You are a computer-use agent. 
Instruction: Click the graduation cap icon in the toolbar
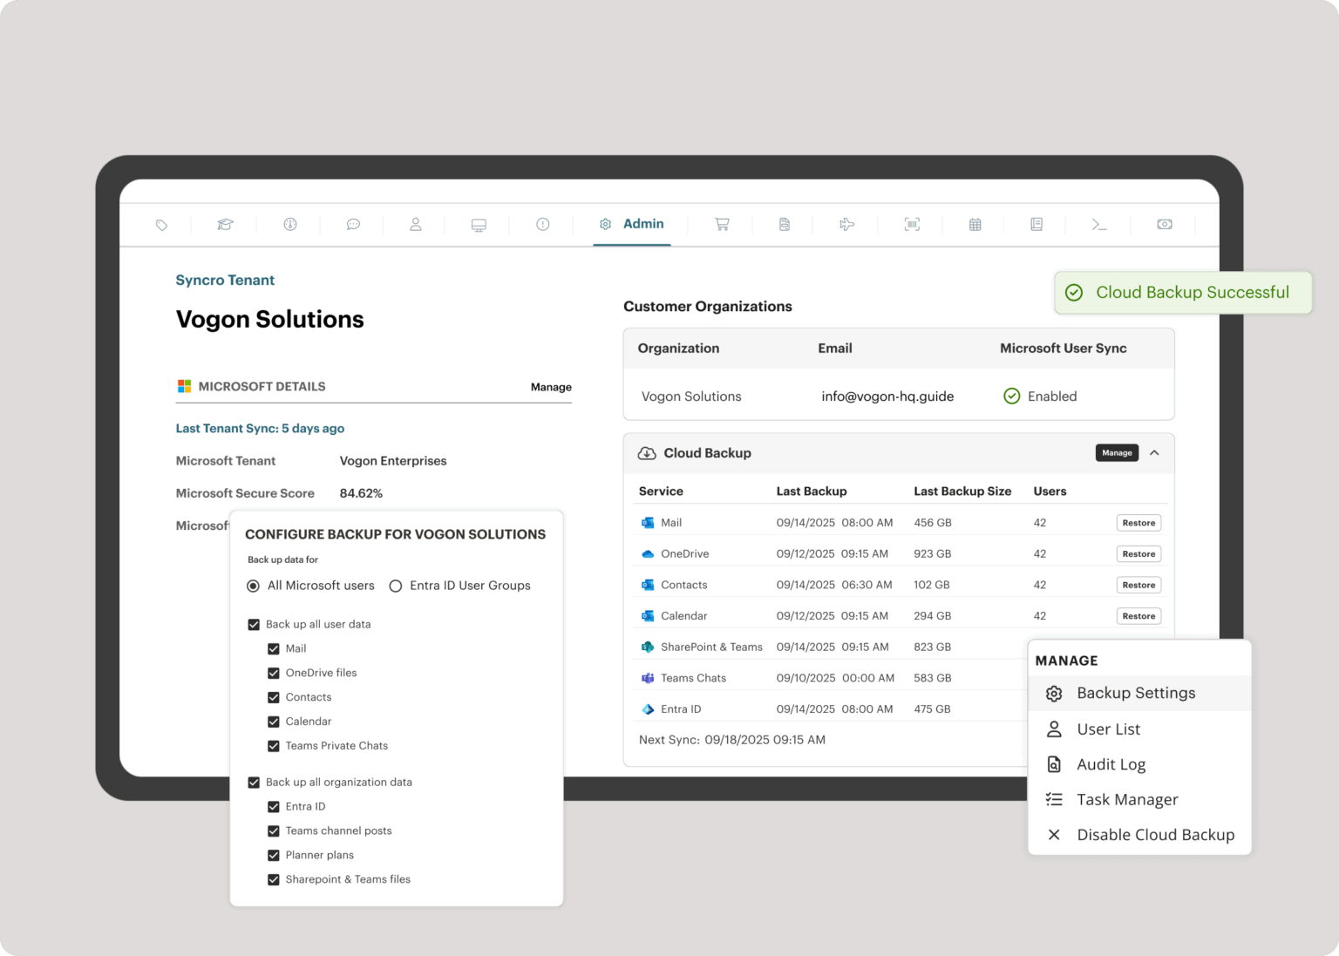click(224, 224)
